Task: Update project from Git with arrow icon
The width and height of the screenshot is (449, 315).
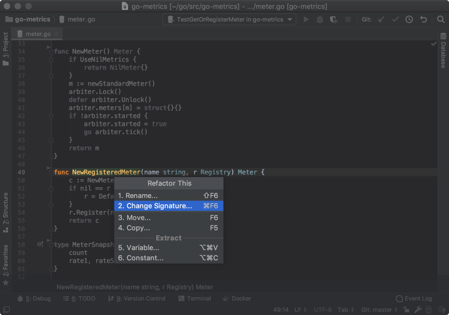Action: [x=381, y=19]
